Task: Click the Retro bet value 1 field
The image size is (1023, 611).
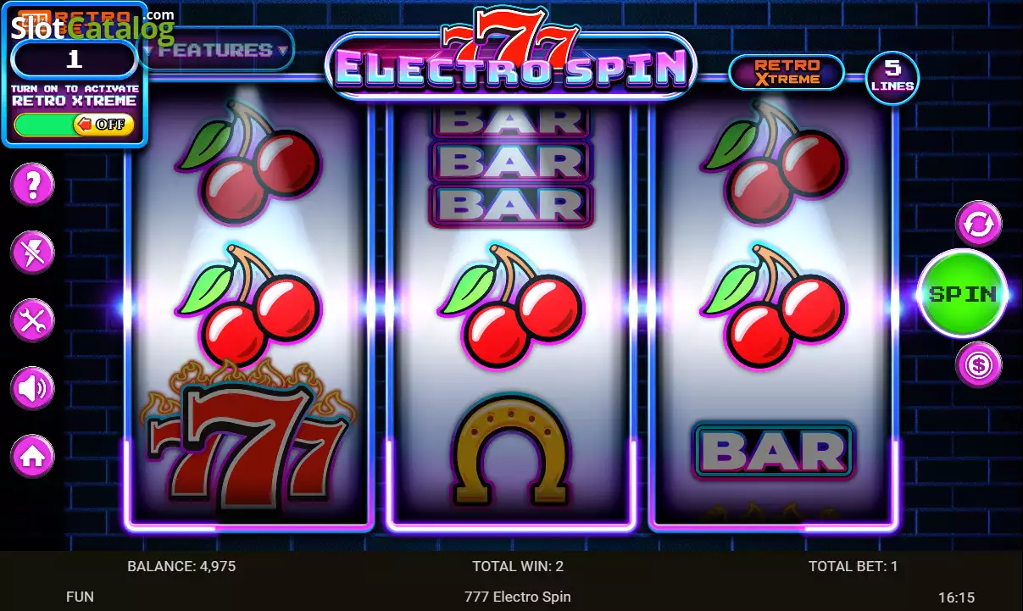Action: pyautogui.click(x=75, y=58)
